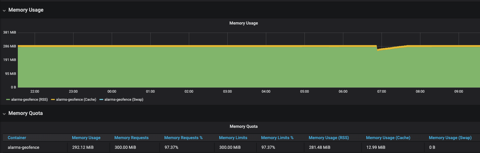Screen dimensions: 480x153
Task: Click the blue Swap legend color swatch
Action: tap(102, 100)
